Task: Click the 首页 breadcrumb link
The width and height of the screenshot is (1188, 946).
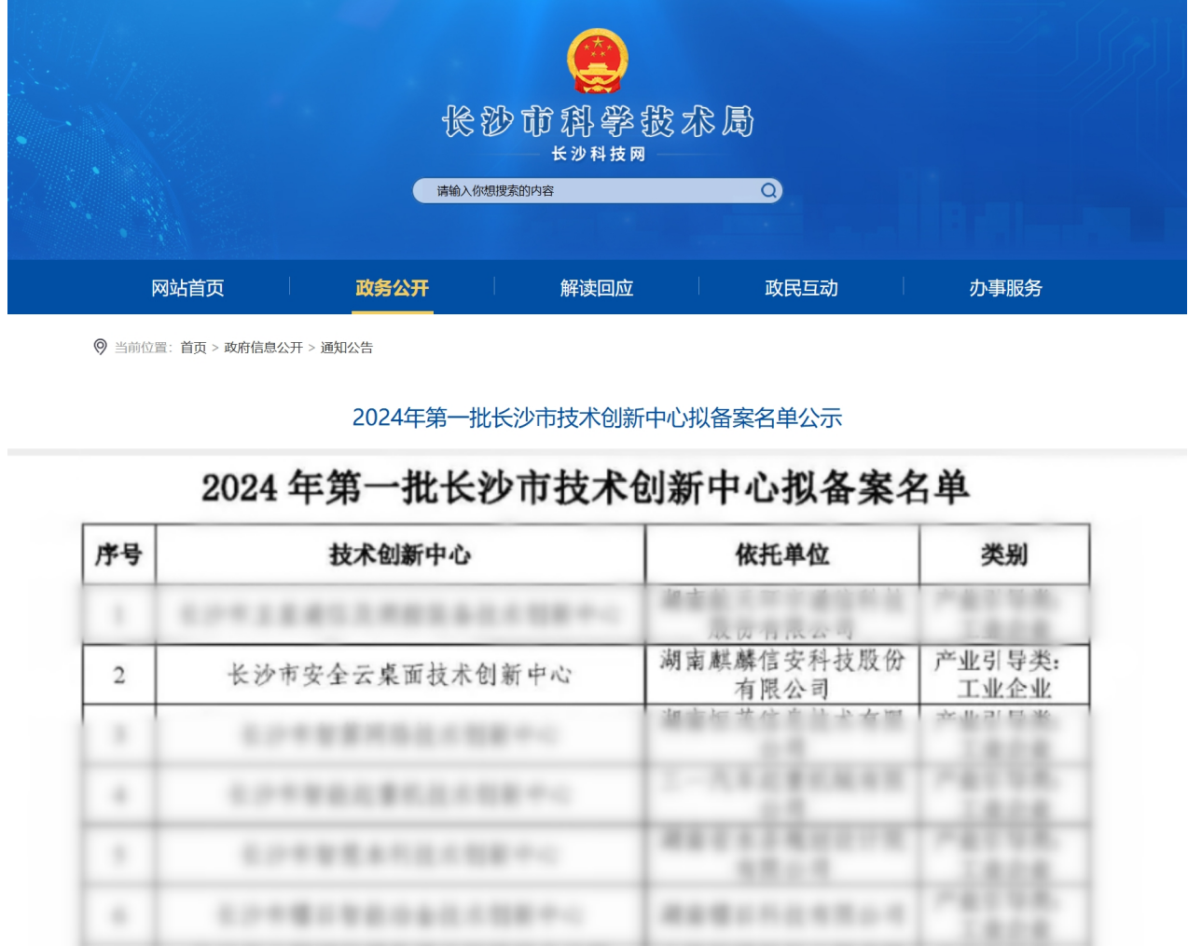Action: (x=193, y=348)
